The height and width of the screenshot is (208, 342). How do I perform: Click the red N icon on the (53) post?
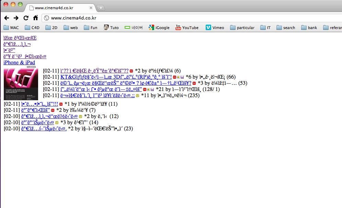pos(194,83)
